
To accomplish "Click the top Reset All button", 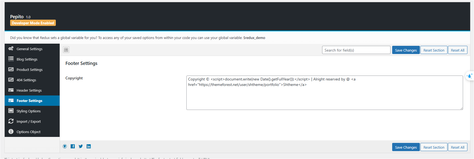I will [458, 50].
